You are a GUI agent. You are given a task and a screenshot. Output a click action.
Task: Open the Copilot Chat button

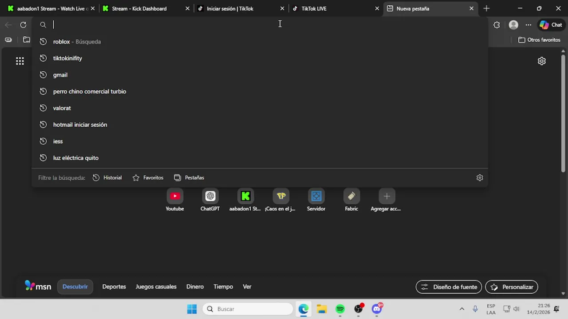pyautogui.click(x=551, y=25)
